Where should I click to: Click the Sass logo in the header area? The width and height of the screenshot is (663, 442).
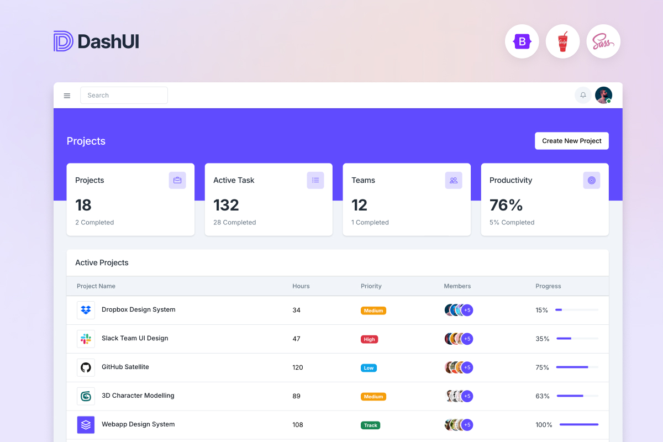603,41
